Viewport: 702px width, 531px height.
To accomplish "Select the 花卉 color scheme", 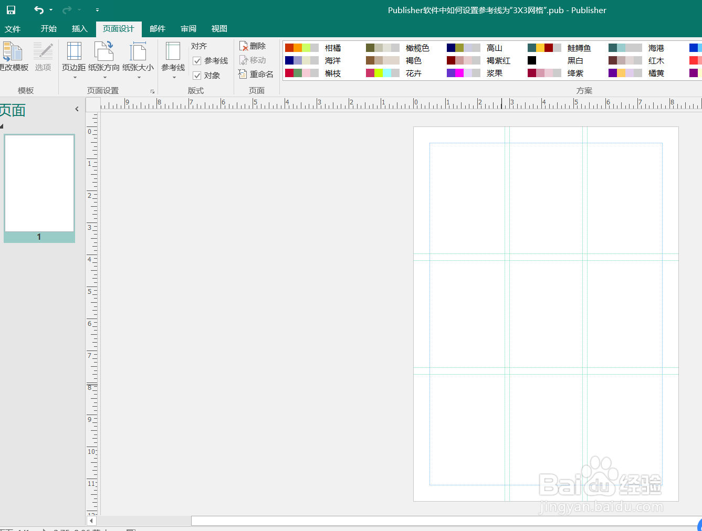I will click(x=394, y=73).
